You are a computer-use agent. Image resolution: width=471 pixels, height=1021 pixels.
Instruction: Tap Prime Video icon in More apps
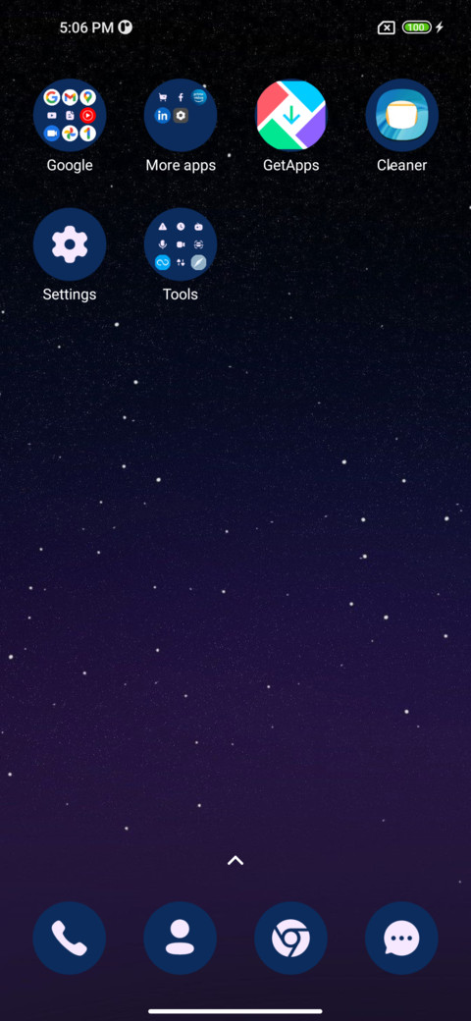pyautogui.click(x=198, y=97)
